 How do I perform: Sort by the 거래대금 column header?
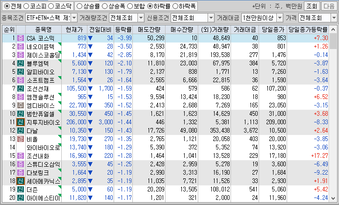point(245,29)
